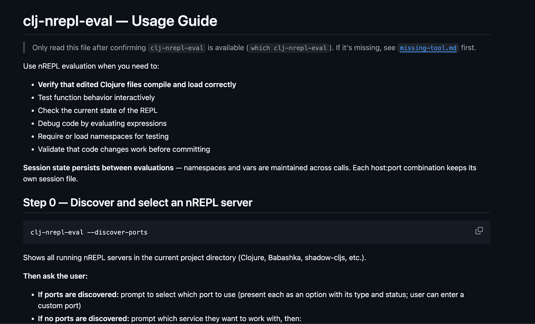Click the 'Debug code by evaluating expressions' bullet
The image size is (535, 324).
pyautogui.click(x=102, y=123)
